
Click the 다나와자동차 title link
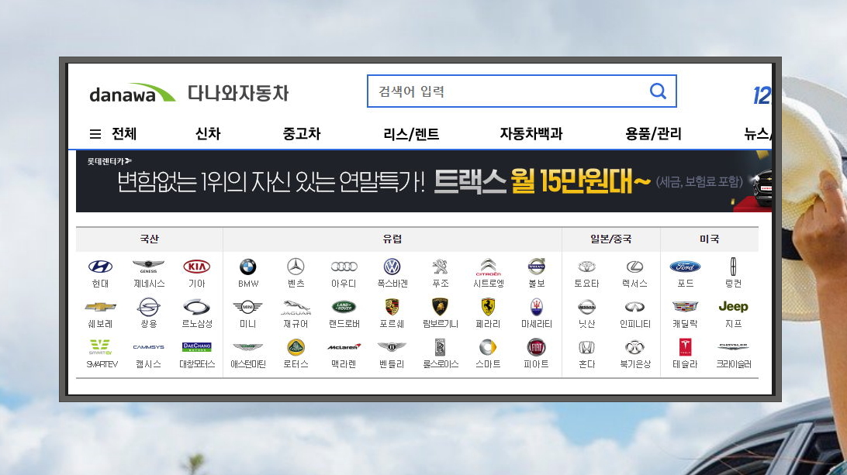coord(238,93)
